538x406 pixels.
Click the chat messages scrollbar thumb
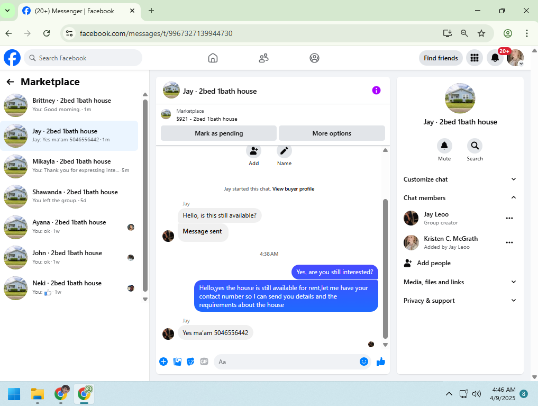[385, 269]
